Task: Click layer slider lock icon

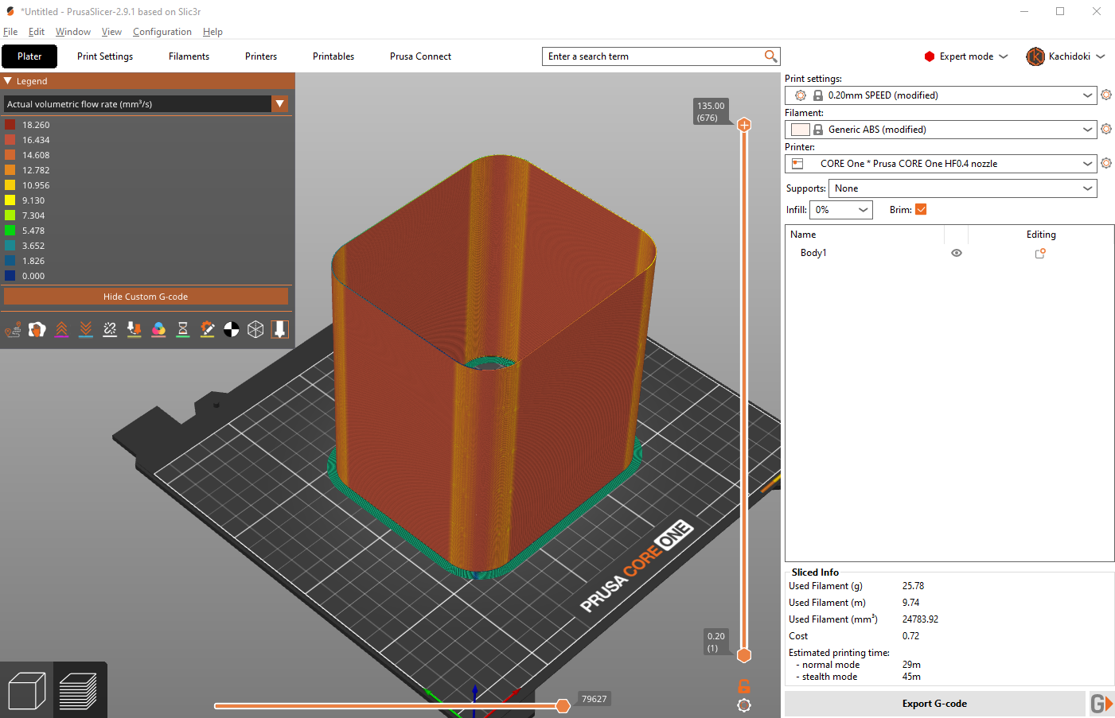Action: coord(744,686)
